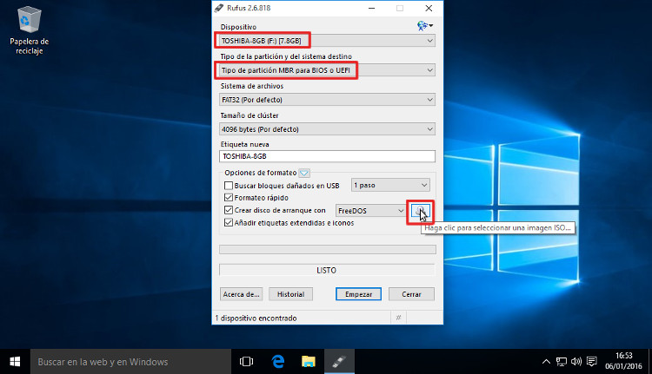Launch Microsoft Edge from taskbar

(x=278, y=362)
